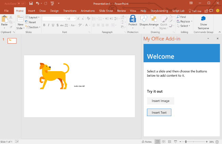222x144 pixels.
Task: Click the Reset slide button
Action: tap(31, 22)
